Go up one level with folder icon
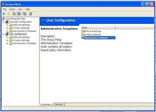156x112 pixels. click(x=14, y=14)
